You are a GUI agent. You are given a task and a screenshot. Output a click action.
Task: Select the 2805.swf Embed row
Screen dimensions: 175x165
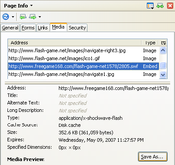tap(83, 66)
